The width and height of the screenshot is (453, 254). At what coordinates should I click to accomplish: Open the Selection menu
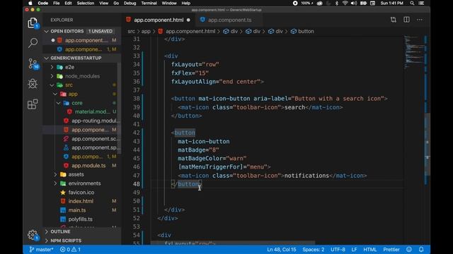[86, 3]
